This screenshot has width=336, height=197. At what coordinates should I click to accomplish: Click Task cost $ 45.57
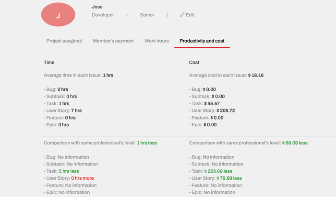(x=212, y=103)
